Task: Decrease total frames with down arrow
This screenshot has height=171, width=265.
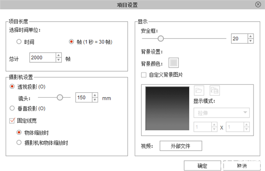Action: tap(58, 60)
